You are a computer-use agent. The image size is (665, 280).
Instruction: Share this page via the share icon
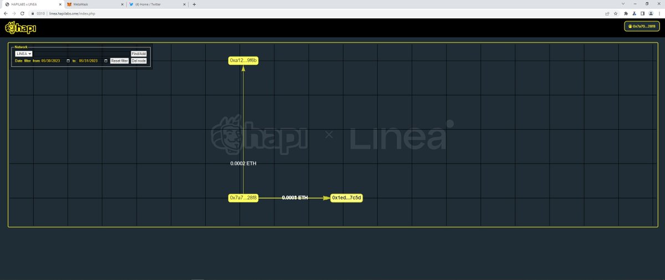coord(607,13)
